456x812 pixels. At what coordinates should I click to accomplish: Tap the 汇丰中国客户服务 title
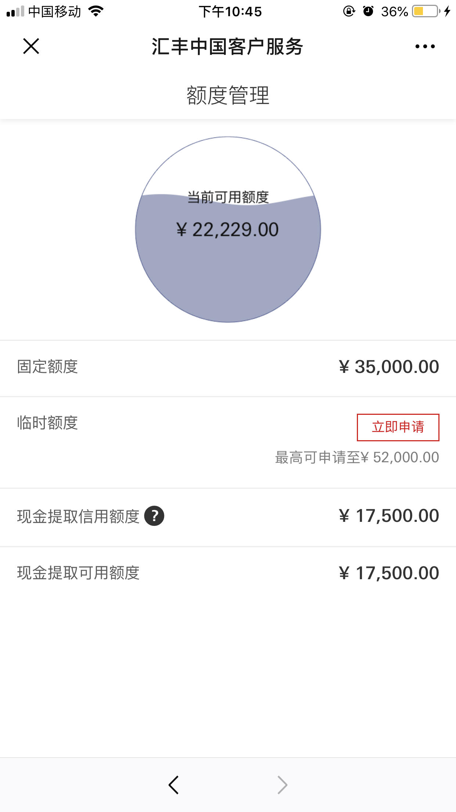(228, 47)
